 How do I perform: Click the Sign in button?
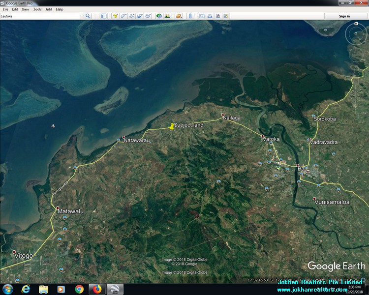(345, 16)
